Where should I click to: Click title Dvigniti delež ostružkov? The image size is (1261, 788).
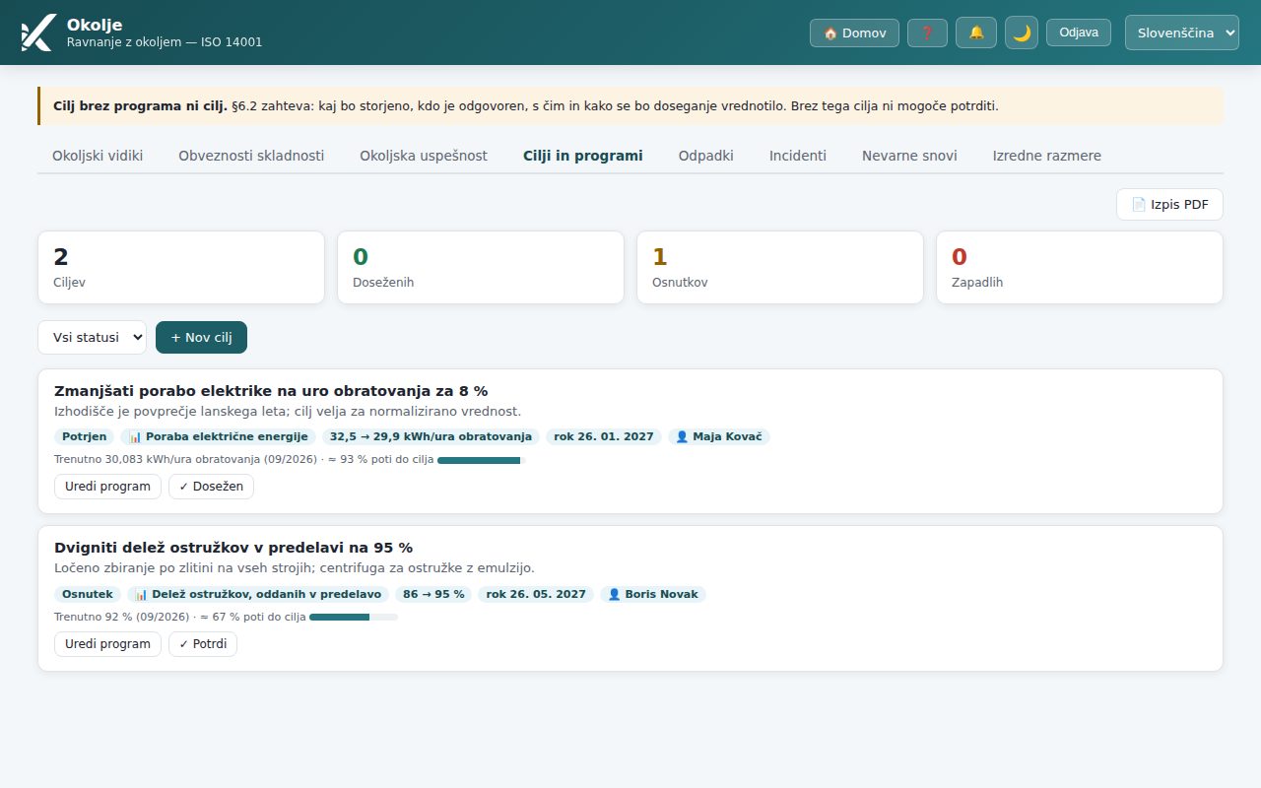click(x=233, y=548)
